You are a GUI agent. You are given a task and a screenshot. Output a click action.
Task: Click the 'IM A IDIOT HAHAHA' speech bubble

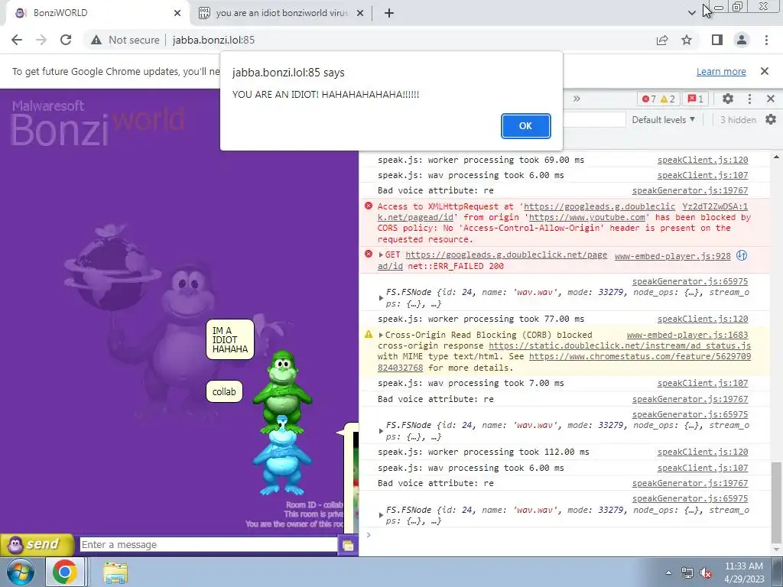pyautogui.click(x=229, y=339)
